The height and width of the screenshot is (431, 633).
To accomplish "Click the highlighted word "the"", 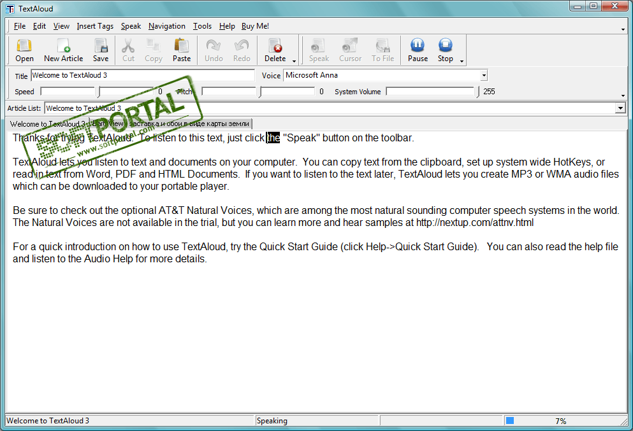I will (273, 138).
